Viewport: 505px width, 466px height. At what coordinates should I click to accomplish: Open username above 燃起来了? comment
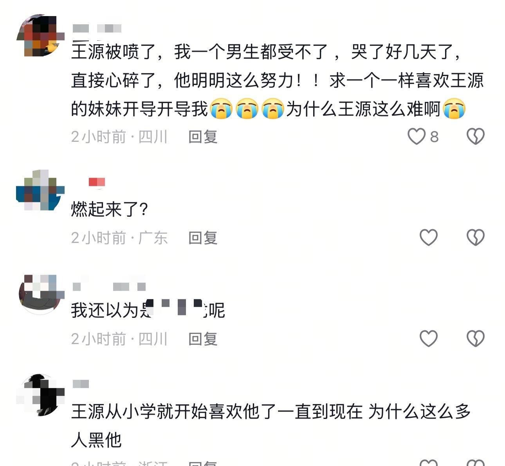pyautogui.click(x=97, y=182)
